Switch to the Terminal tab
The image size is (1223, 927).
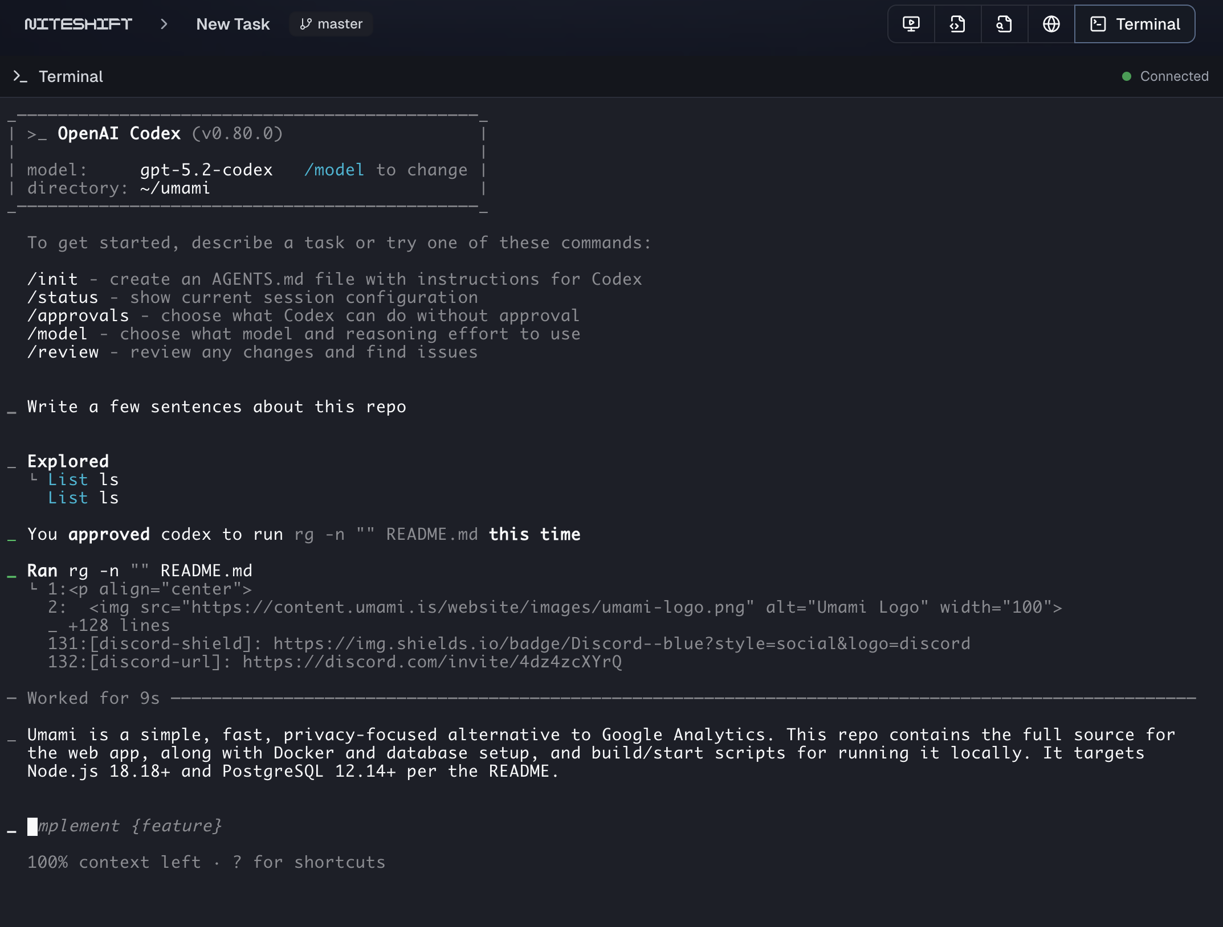tap(1135, 24)
